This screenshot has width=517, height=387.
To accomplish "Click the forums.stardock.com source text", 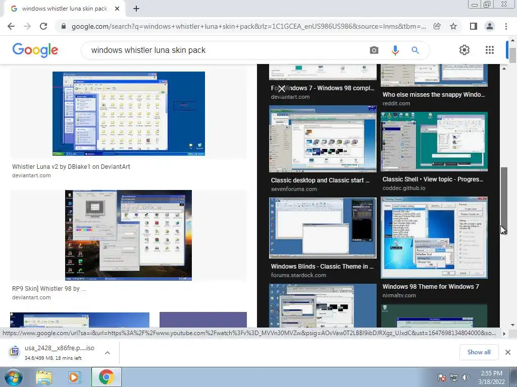I will point(298,275).
